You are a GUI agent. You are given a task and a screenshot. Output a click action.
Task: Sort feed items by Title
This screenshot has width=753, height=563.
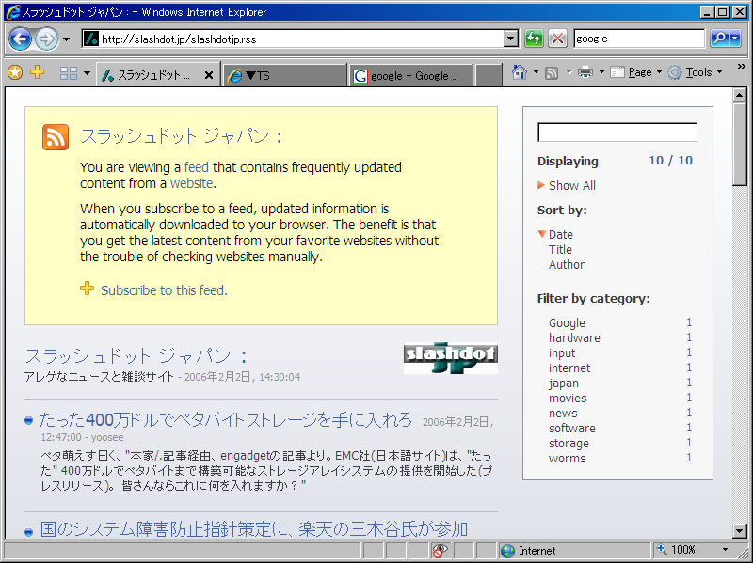pos(560,249)
